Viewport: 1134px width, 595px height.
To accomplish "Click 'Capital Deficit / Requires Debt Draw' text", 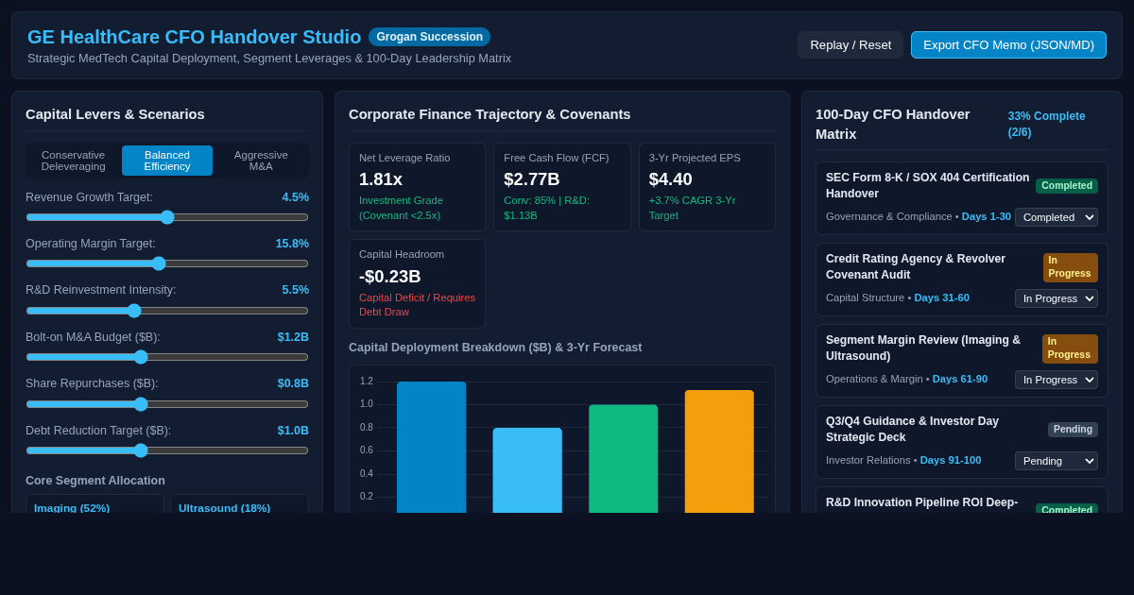I will tap(417, 304).
